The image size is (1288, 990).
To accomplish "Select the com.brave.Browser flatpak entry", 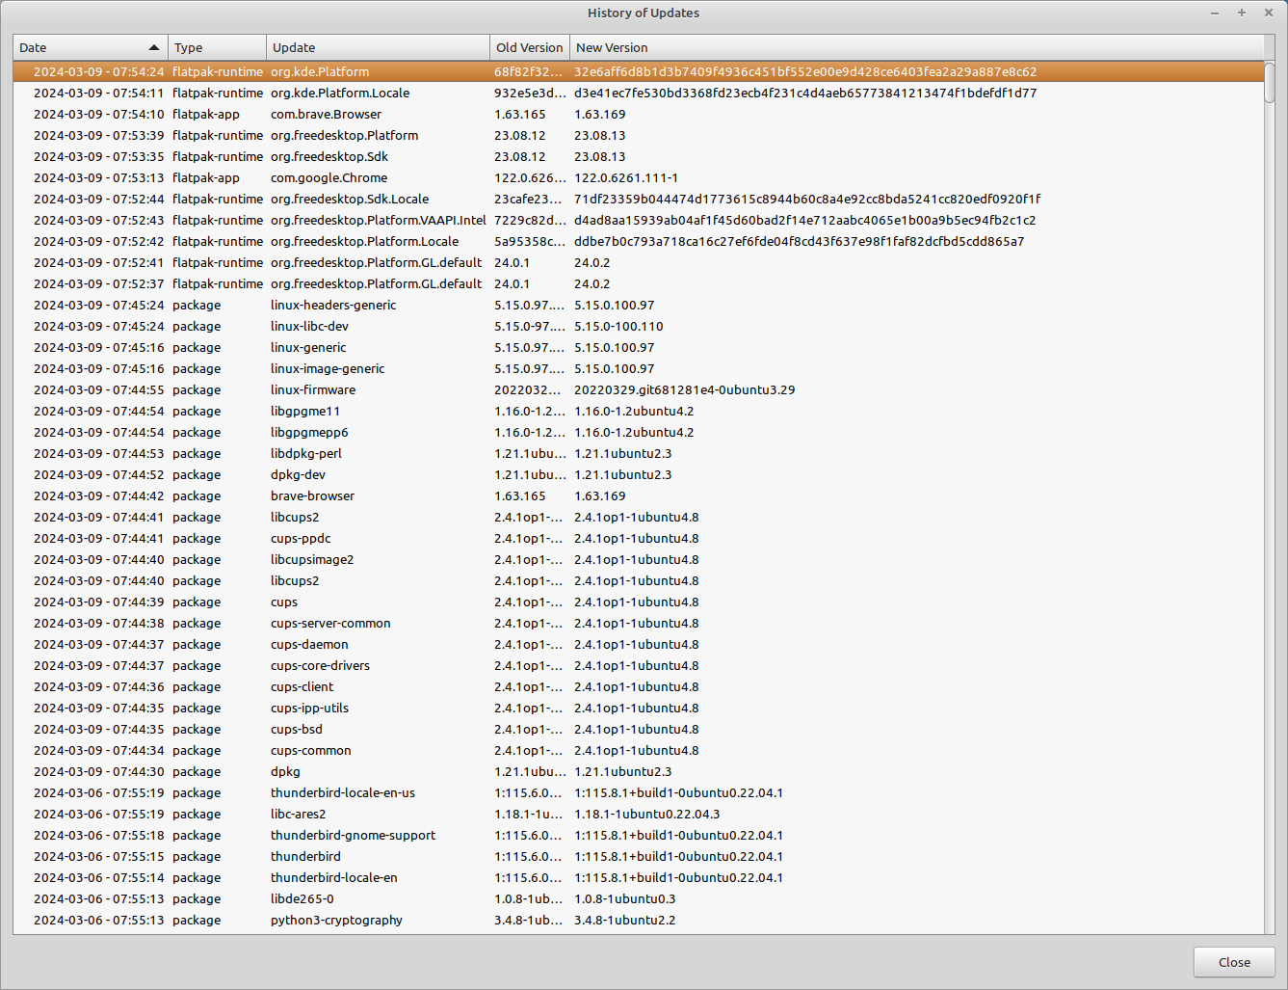I will (x=638, y=114).
